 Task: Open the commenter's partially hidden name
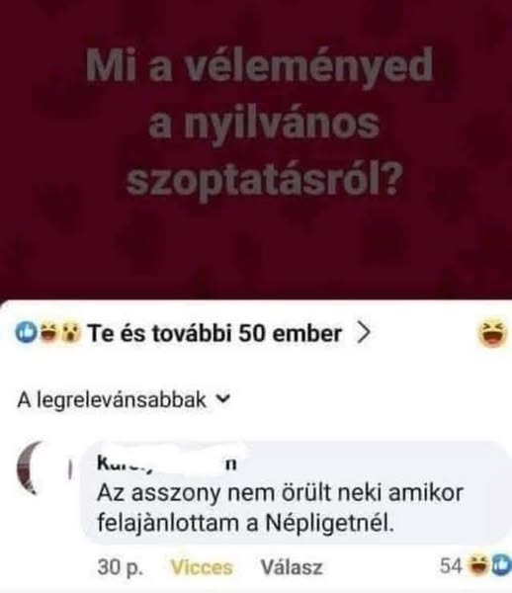(x=167, y=464)
